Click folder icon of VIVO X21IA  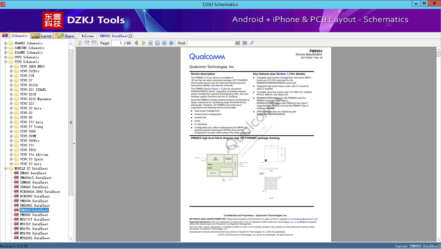coord(17,85)
